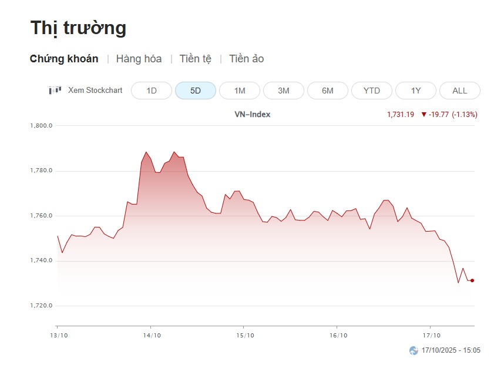Switch to the Chứng khoán tab
Image resolution: width=504 pixels, height=368 pixels.
pyautogui.click(x=64, y=59)
